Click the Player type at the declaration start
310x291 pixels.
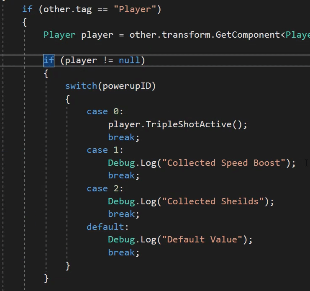tap(59, 35)
